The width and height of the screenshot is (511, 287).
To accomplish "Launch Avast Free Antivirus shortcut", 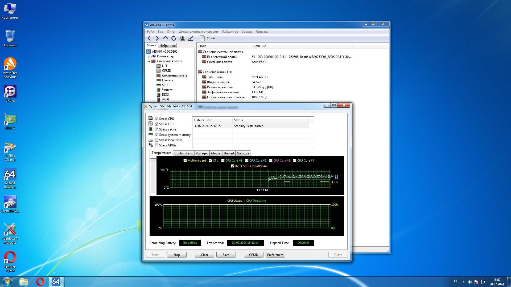I will pyautogui.click(x=10, y=68).
